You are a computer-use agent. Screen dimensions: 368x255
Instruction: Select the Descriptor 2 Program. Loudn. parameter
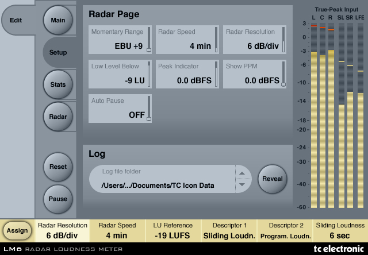(285, 231)
